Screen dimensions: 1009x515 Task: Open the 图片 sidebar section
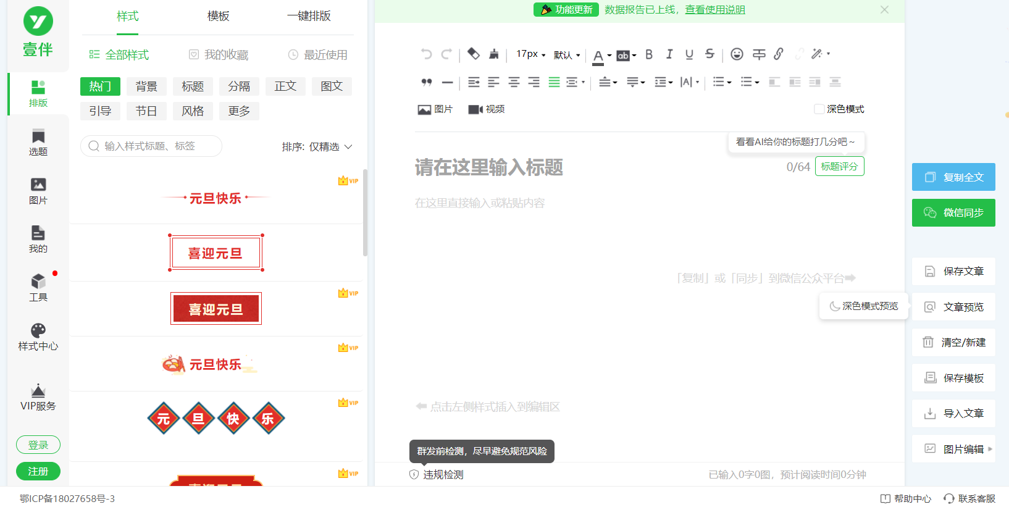pyautogui.click(x=38, y=191)
